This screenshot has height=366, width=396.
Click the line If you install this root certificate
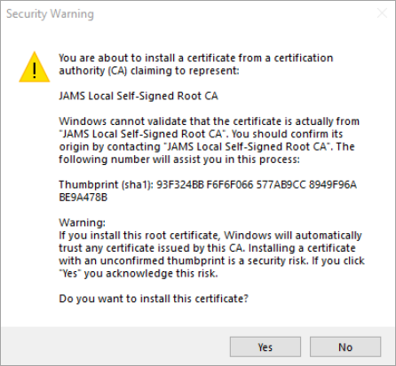(x=210, y=236)
